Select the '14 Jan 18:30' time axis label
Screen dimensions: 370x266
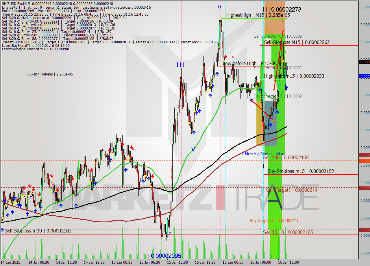94,263
